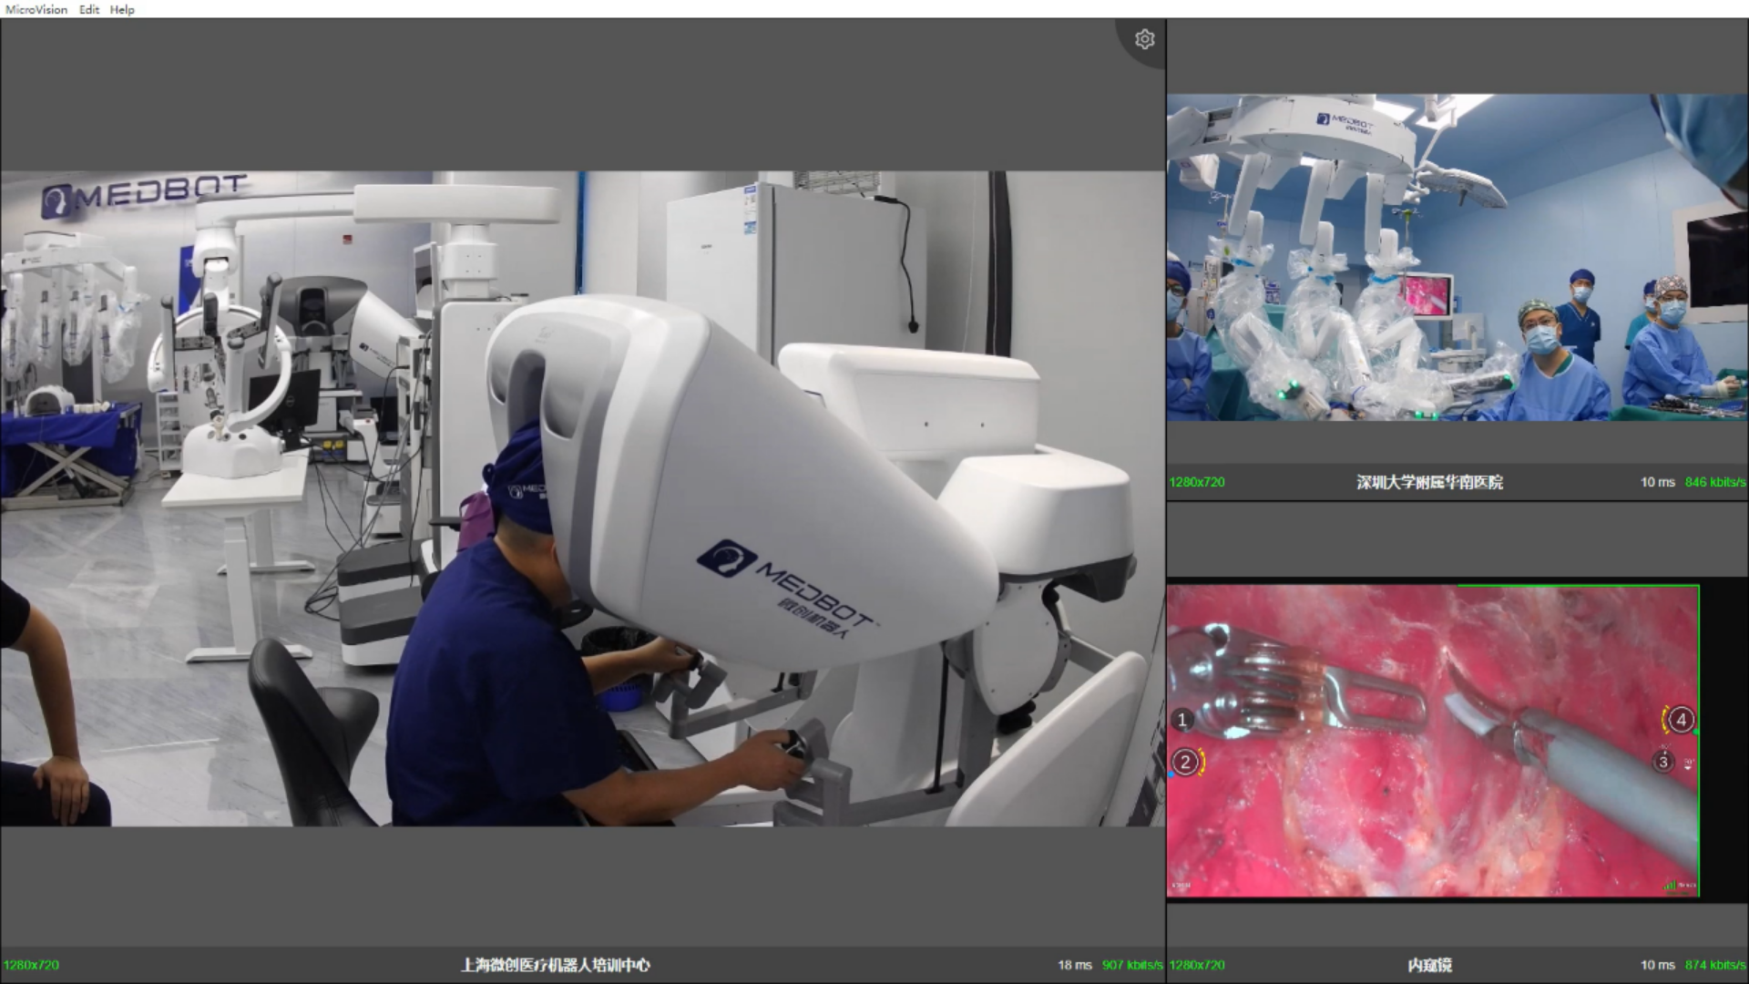Click the endoscope angle icon beside arm 3

1688,764
